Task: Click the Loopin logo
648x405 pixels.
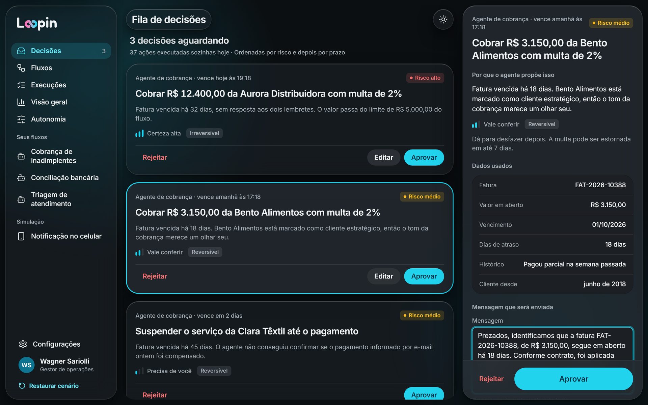Action: point(37,23)
